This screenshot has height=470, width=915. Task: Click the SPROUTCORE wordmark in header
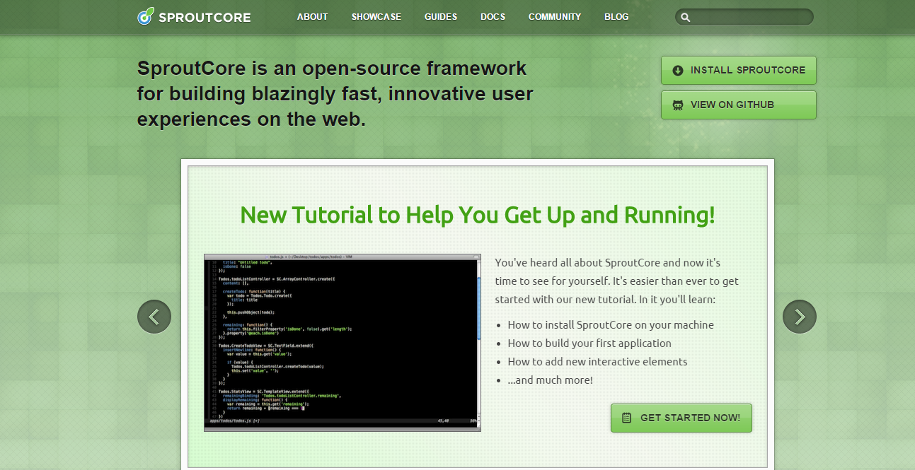point(205,17)
